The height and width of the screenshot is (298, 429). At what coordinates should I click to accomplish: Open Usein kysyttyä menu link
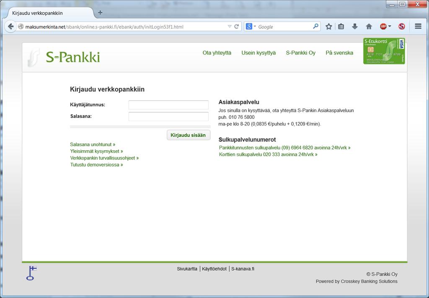coord(258,53)
